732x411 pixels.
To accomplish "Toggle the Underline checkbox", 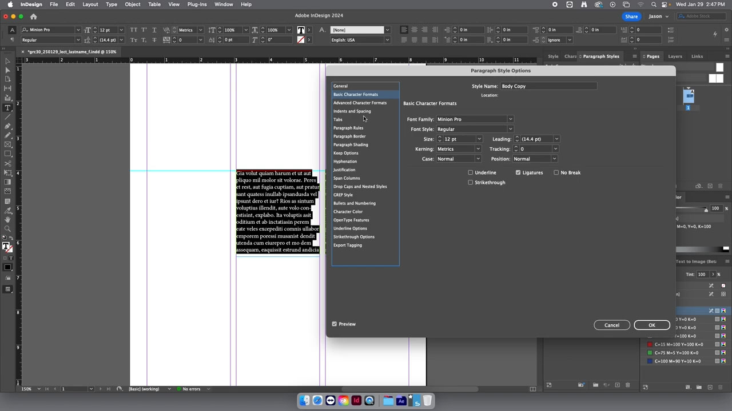I will click(471, 172).
